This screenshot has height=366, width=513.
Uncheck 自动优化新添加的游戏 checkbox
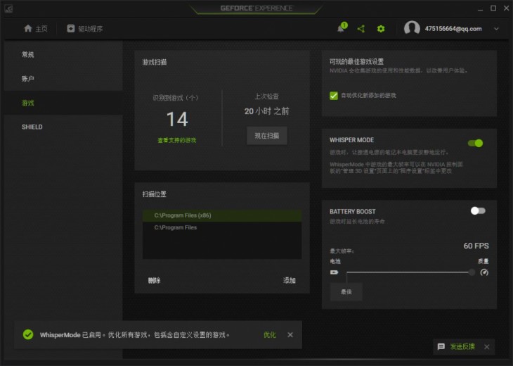[x=334, y=96]
